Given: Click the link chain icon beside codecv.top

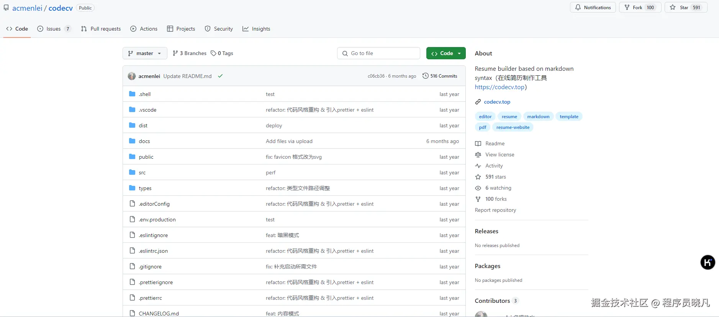Looking at the screenshot, I should [478, 102].
